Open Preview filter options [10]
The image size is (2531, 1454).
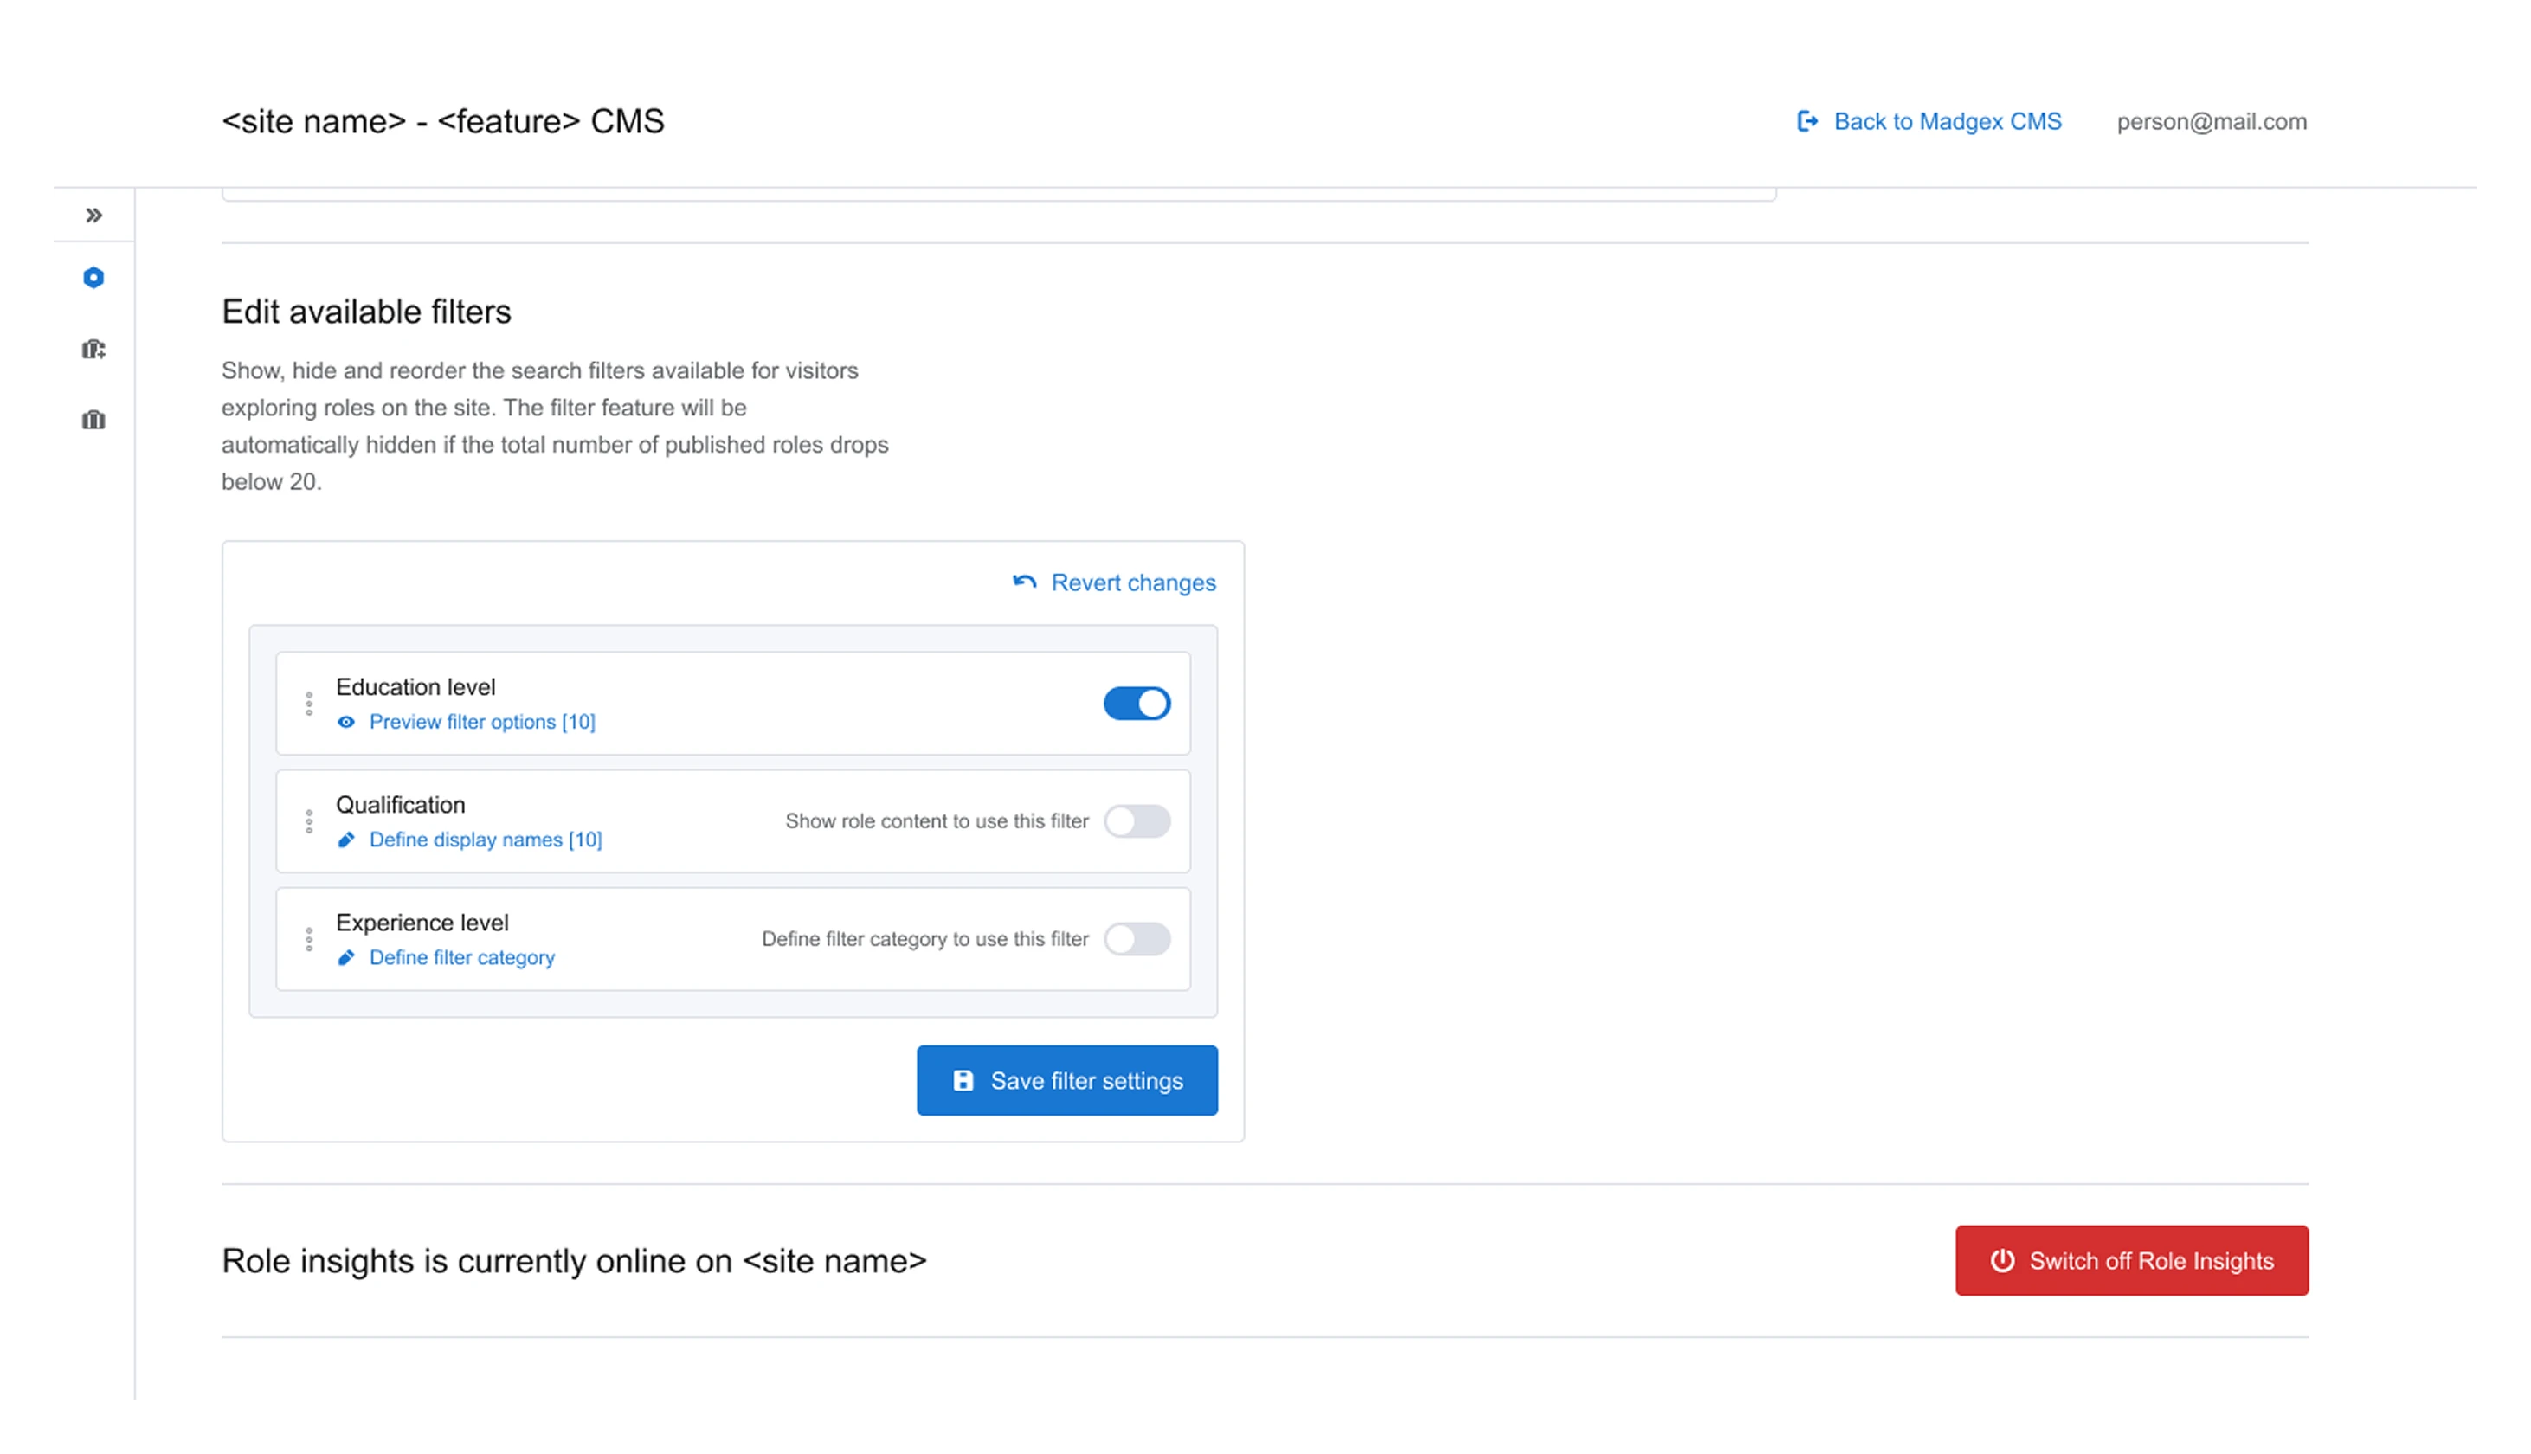(x=482, y=722)
